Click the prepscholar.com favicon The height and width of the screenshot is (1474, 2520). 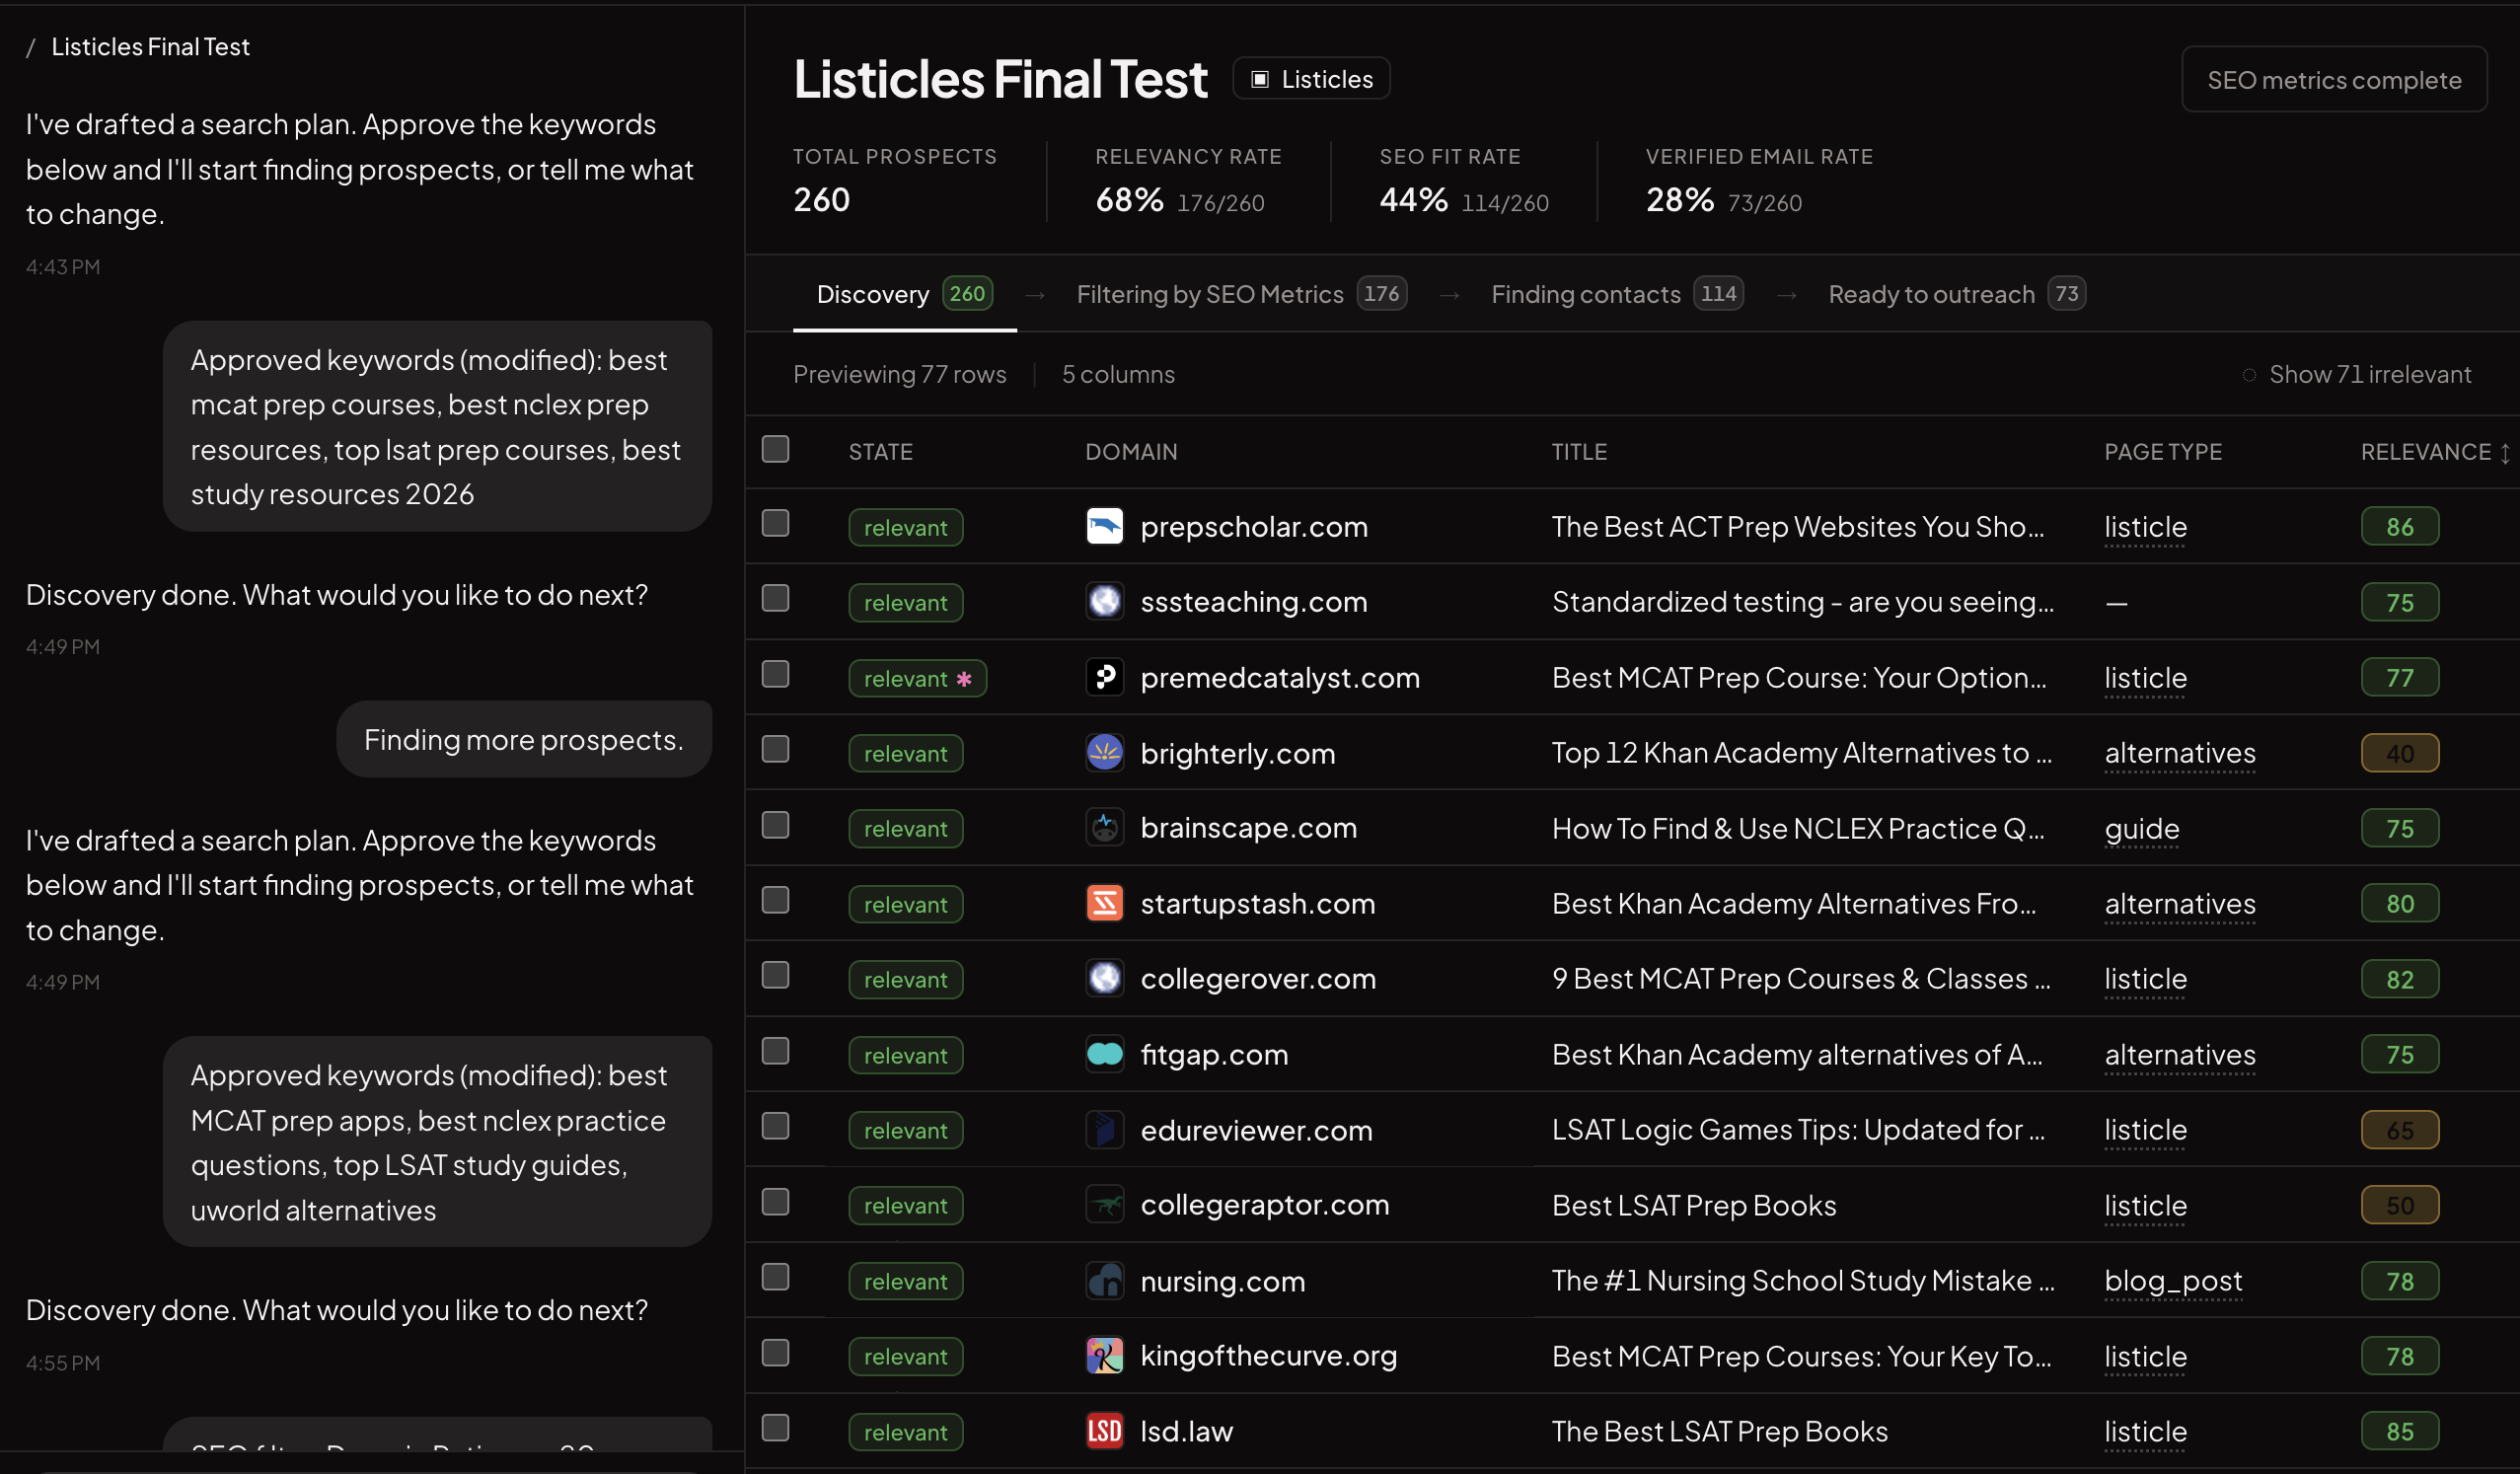click(1104, 526)
